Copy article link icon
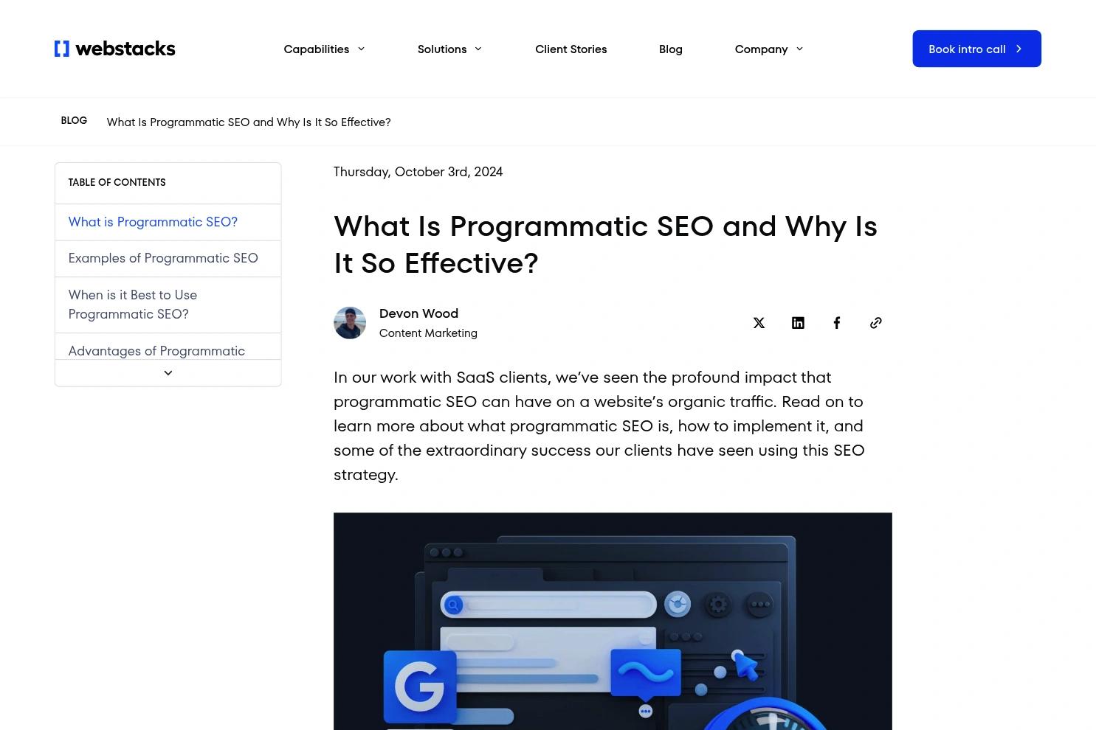1096x730 pixels. [876, 323]
